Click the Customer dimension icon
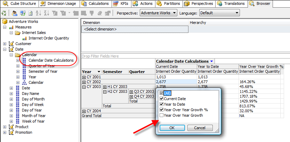 [x=11, y=44]
